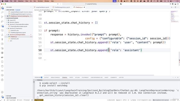The image size is (180, 101).
Task: Open the editor more actions ellipsis
Action: coord(178,7)
